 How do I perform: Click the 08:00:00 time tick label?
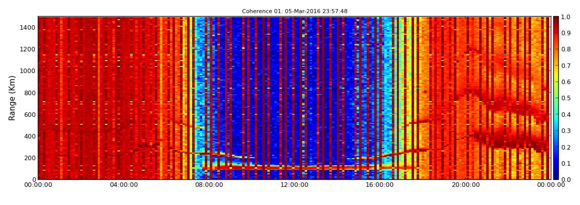click(x=209, y=185)
